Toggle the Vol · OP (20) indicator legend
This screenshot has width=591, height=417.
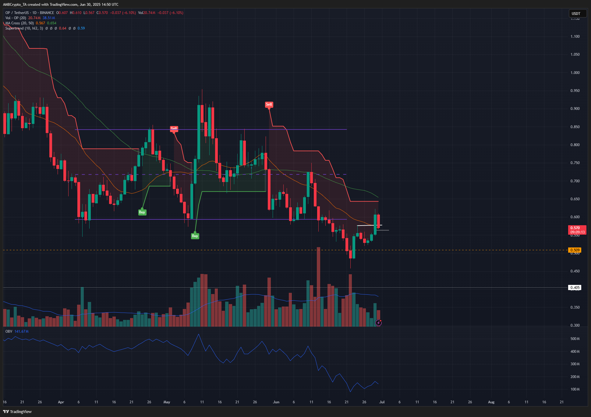pos(16,18)
